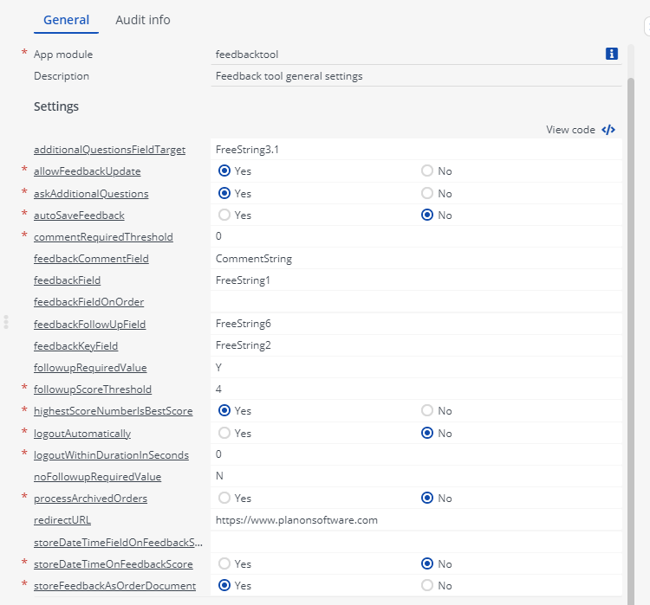Pick No for highestScoreNumberIsBestScore
The height and width of the screenshot is (605, 650).
tap(427, 410)
